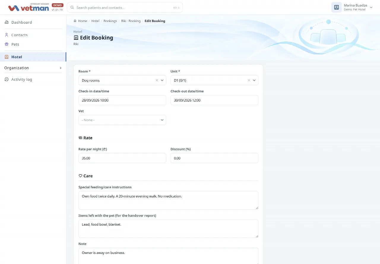Click the Vetman logo
Screen dimensions: 380x264
pos(28,7)
